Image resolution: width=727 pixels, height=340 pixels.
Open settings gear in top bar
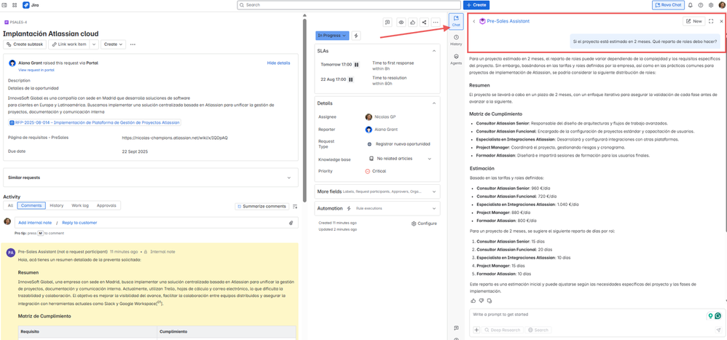[x=710, y=5]
